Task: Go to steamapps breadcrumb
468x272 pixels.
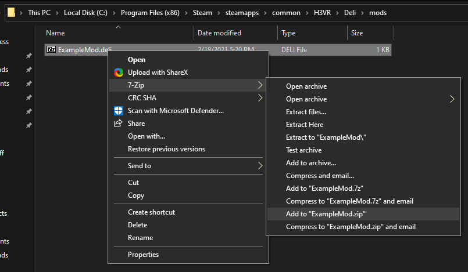Action: click(242, 13)
